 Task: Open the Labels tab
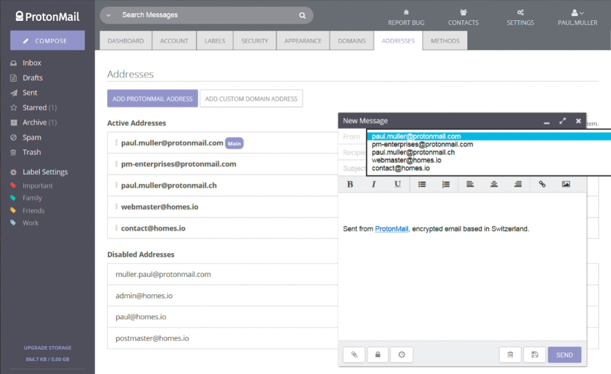point(215,41)
